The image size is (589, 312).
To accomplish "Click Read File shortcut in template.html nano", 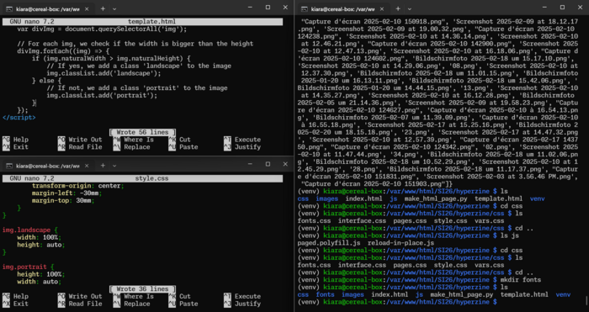I will [80, 147].
